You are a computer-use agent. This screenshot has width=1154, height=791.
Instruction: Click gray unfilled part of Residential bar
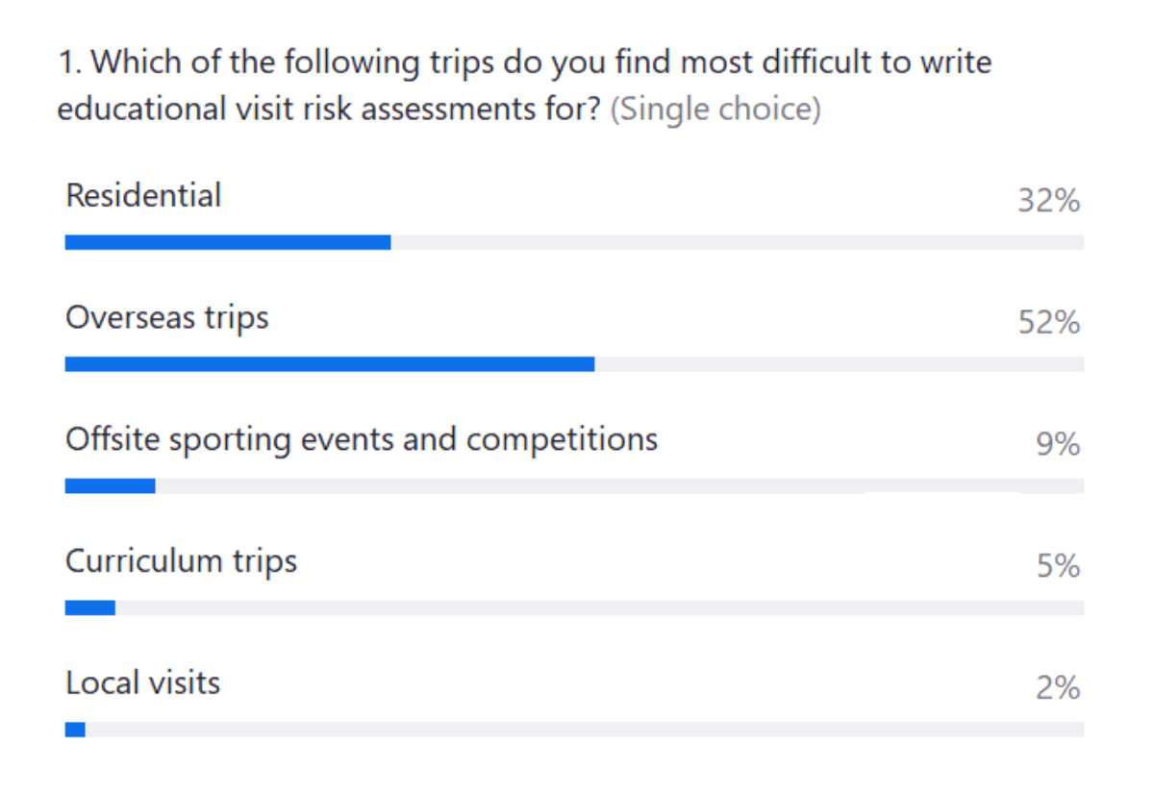coord(737,242)
